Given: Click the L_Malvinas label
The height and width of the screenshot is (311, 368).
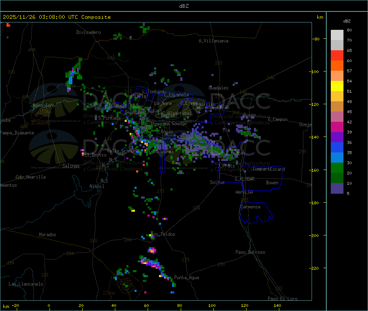Looking at the screenshot, I should [161, 152].
